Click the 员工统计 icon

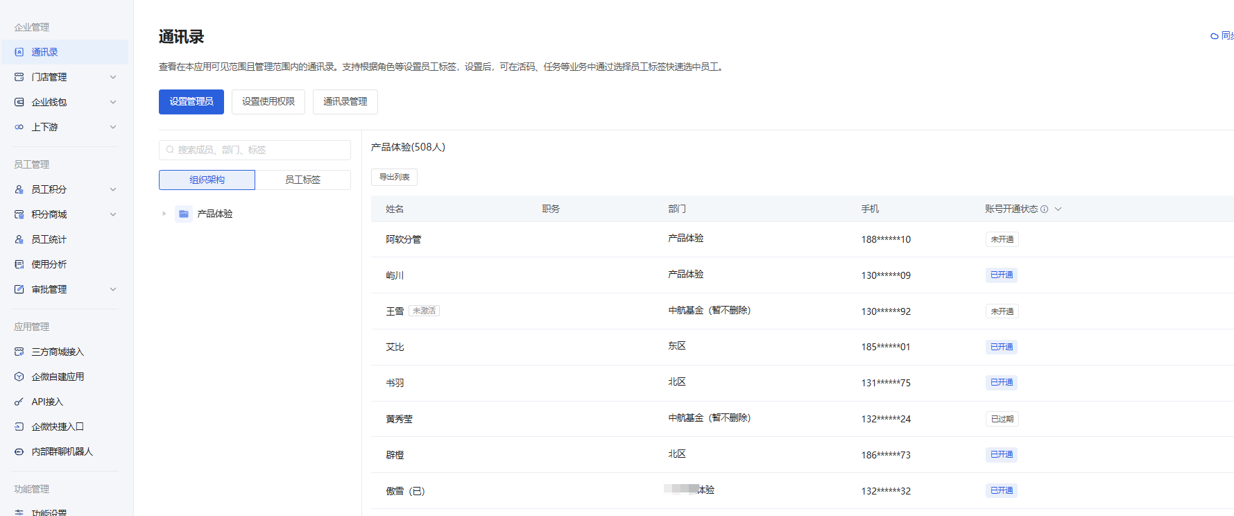19,239
